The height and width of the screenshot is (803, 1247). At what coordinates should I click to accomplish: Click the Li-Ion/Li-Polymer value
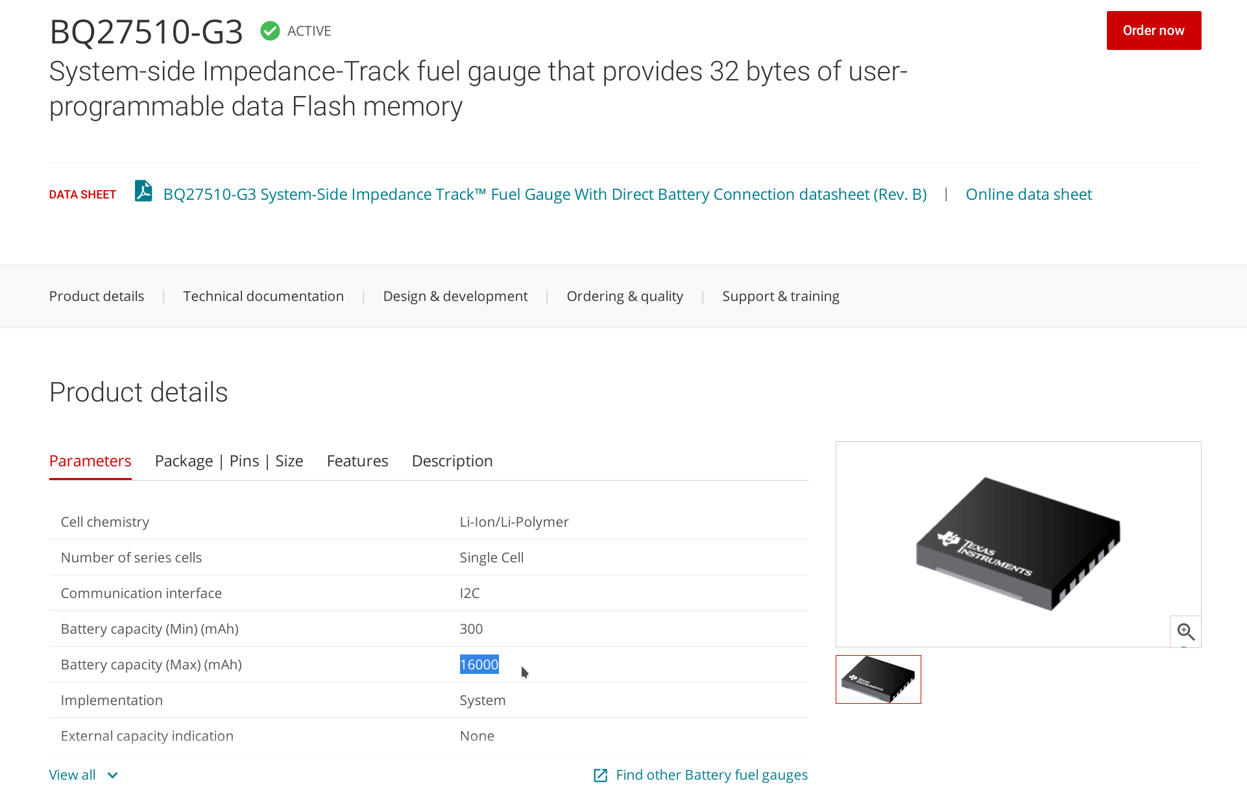(x=514, y=522)
